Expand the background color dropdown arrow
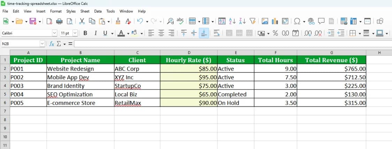This screenshot has height=149, width=392. (141, 33)
